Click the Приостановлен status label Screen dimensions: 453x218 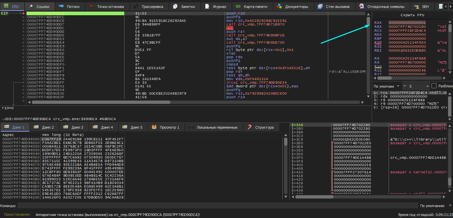17,215
